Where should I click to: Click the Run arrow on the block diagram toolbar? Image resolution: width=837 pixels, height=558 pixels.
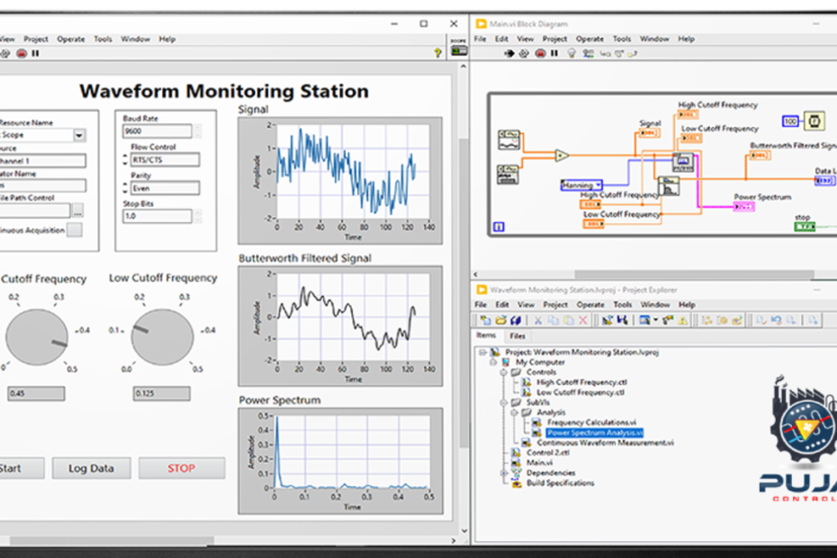tap(508, 54)
